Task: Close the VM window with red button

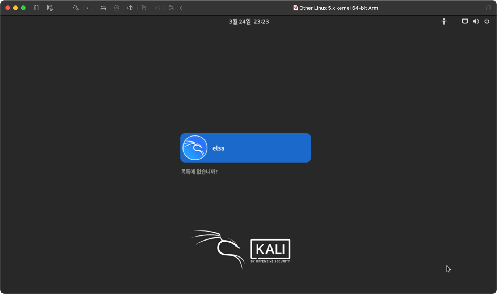Action: pyautogui.click(x=8, y=8)
